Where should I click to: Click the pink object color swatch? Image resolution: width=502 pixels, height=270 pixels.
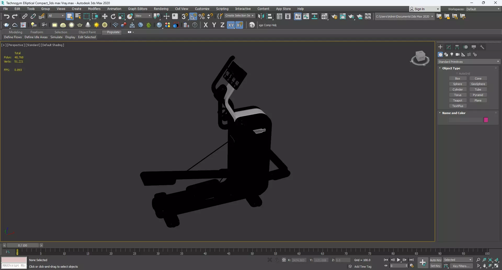coord(486,120)
